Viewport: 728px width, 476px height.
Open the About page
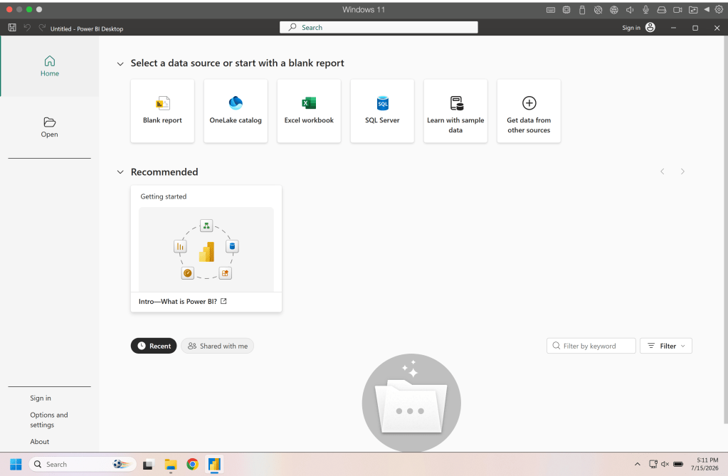pos(39,442)
